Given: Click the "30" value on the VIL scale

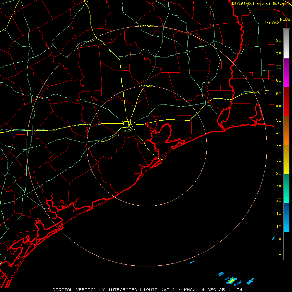Looking at the screenshot, I should [279, 173].
